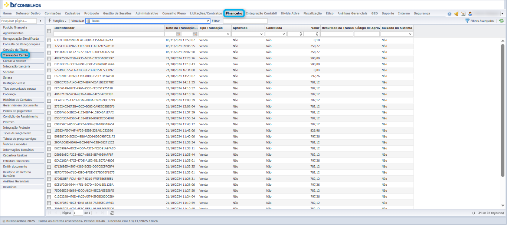The width and height of the screenshot is (507, 225).
Task: Select all rows with the header checkbox
Action: click(x=49, y=31)
